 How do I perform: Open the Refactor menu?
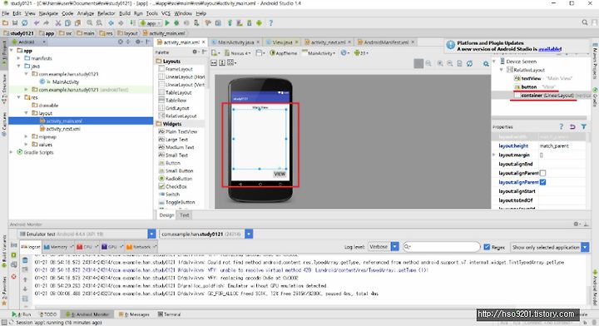(106, 13)
